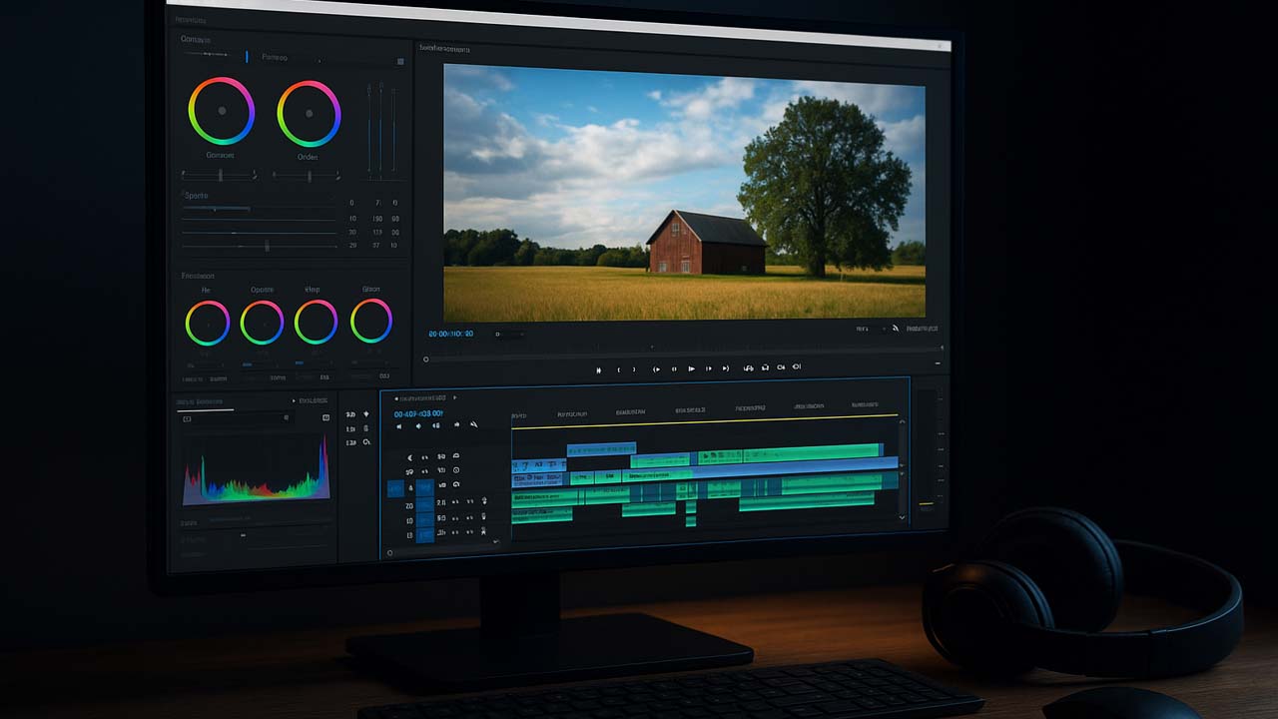Viewport: 1278px width, 719px height.
Task: Click the highlighted blue track target button
Action: [395, 488]
